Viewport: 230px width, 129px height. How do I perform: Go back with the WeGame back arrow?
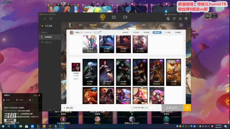pyautogui.click(x=45, y=19)
